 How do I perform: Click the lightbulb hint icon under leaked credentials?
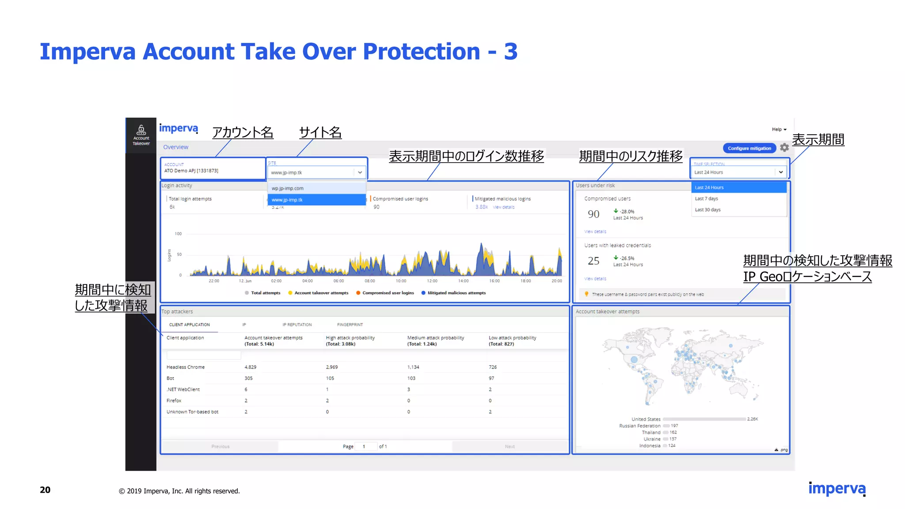coord(586,294)
